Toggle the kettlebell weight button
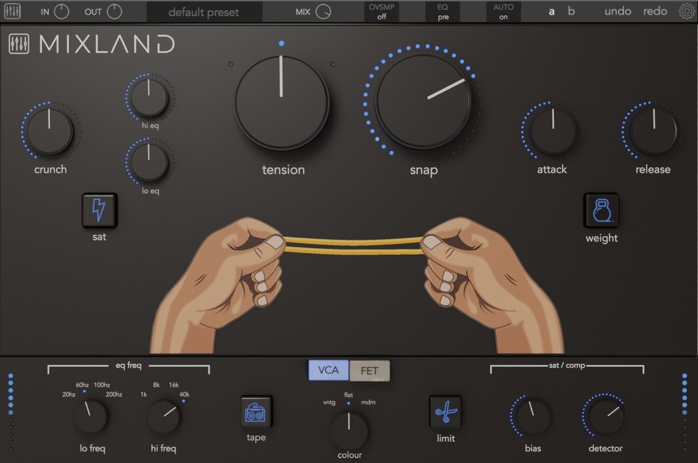The image size is (698, 463). point(601,211)
